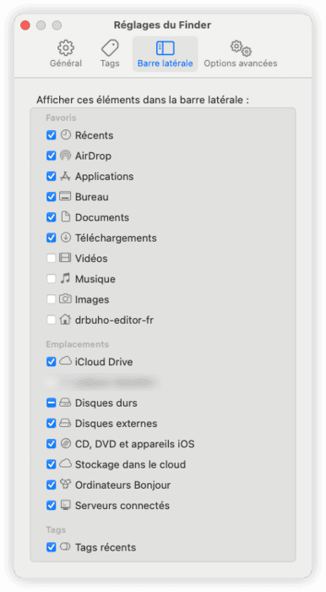Close the Réglages du Finder window
This screenshot has width=326, height=592.
tap(24, 25)
